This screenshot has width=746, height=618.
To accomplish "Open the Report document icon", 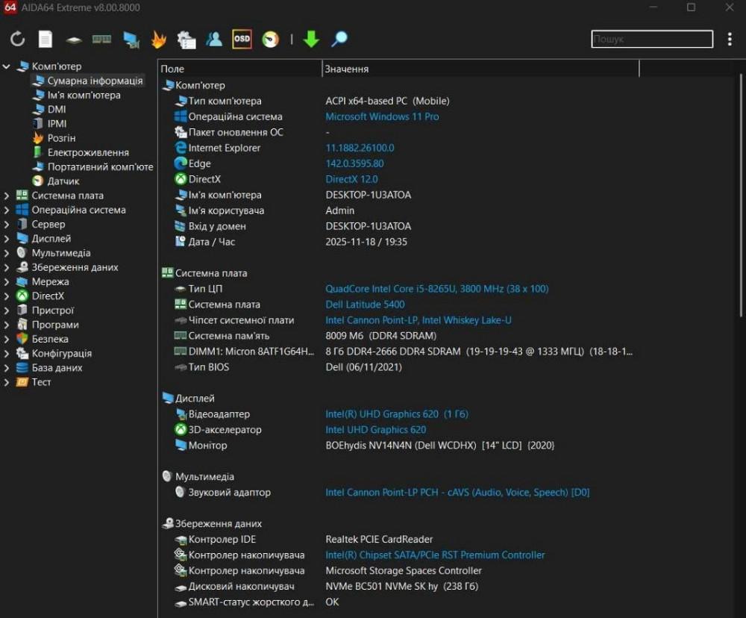I will pyautogui.click(x=46, y=40).
